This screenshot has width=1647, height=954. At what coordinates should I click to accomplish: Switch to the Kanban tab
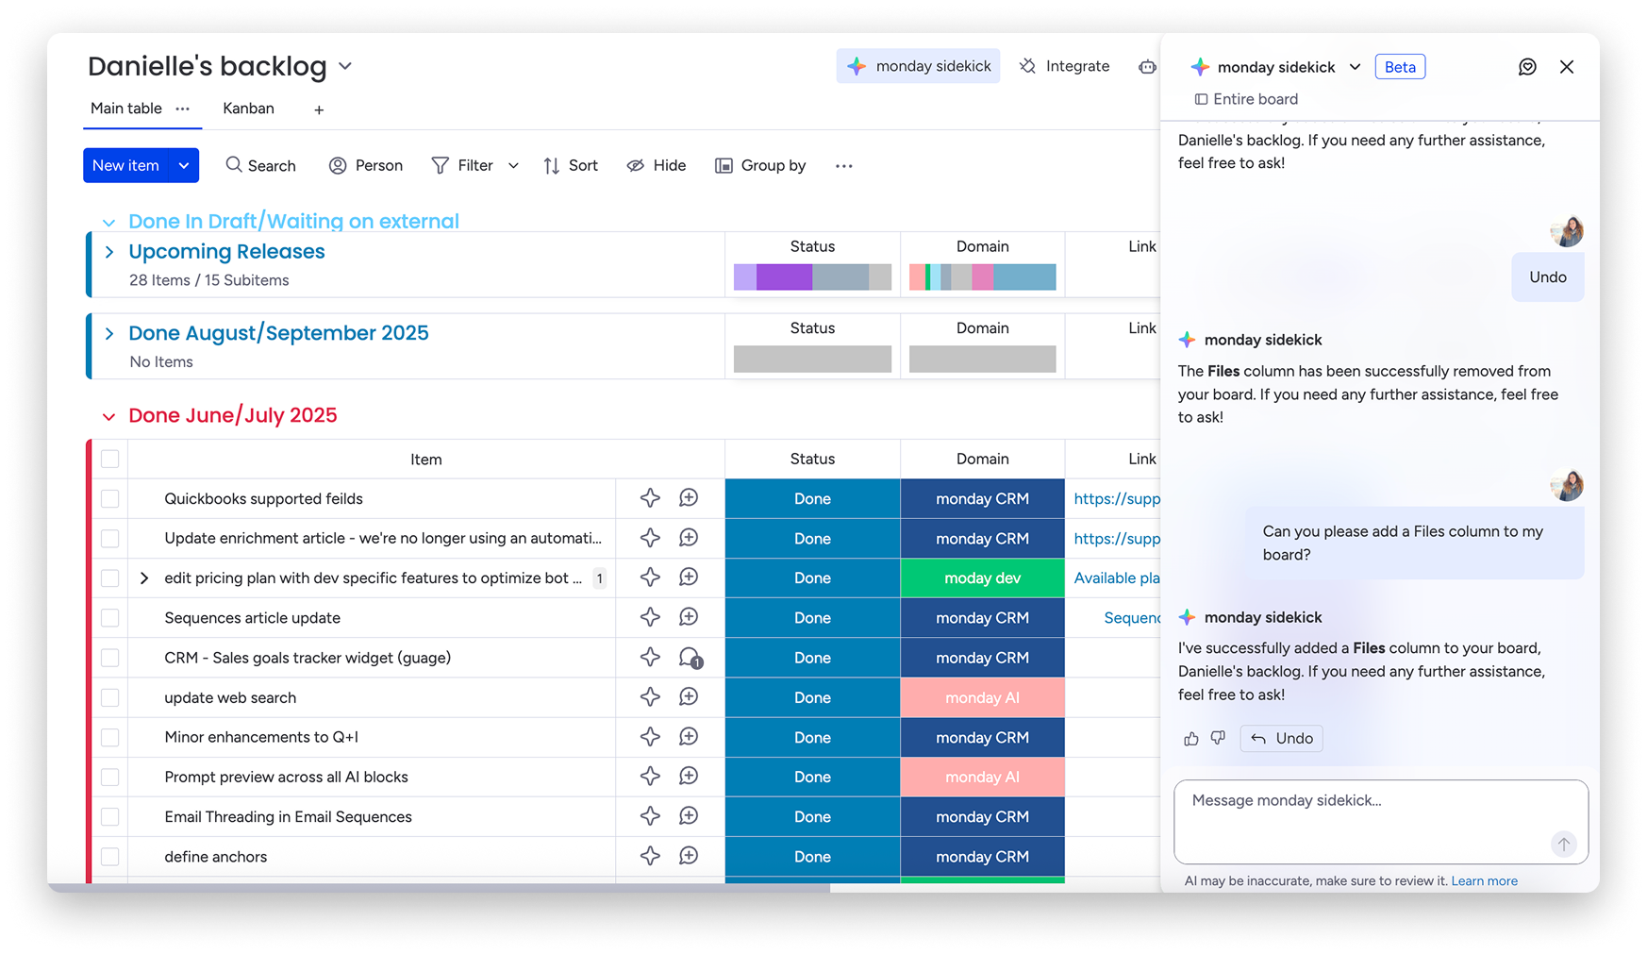pos(248,109)
